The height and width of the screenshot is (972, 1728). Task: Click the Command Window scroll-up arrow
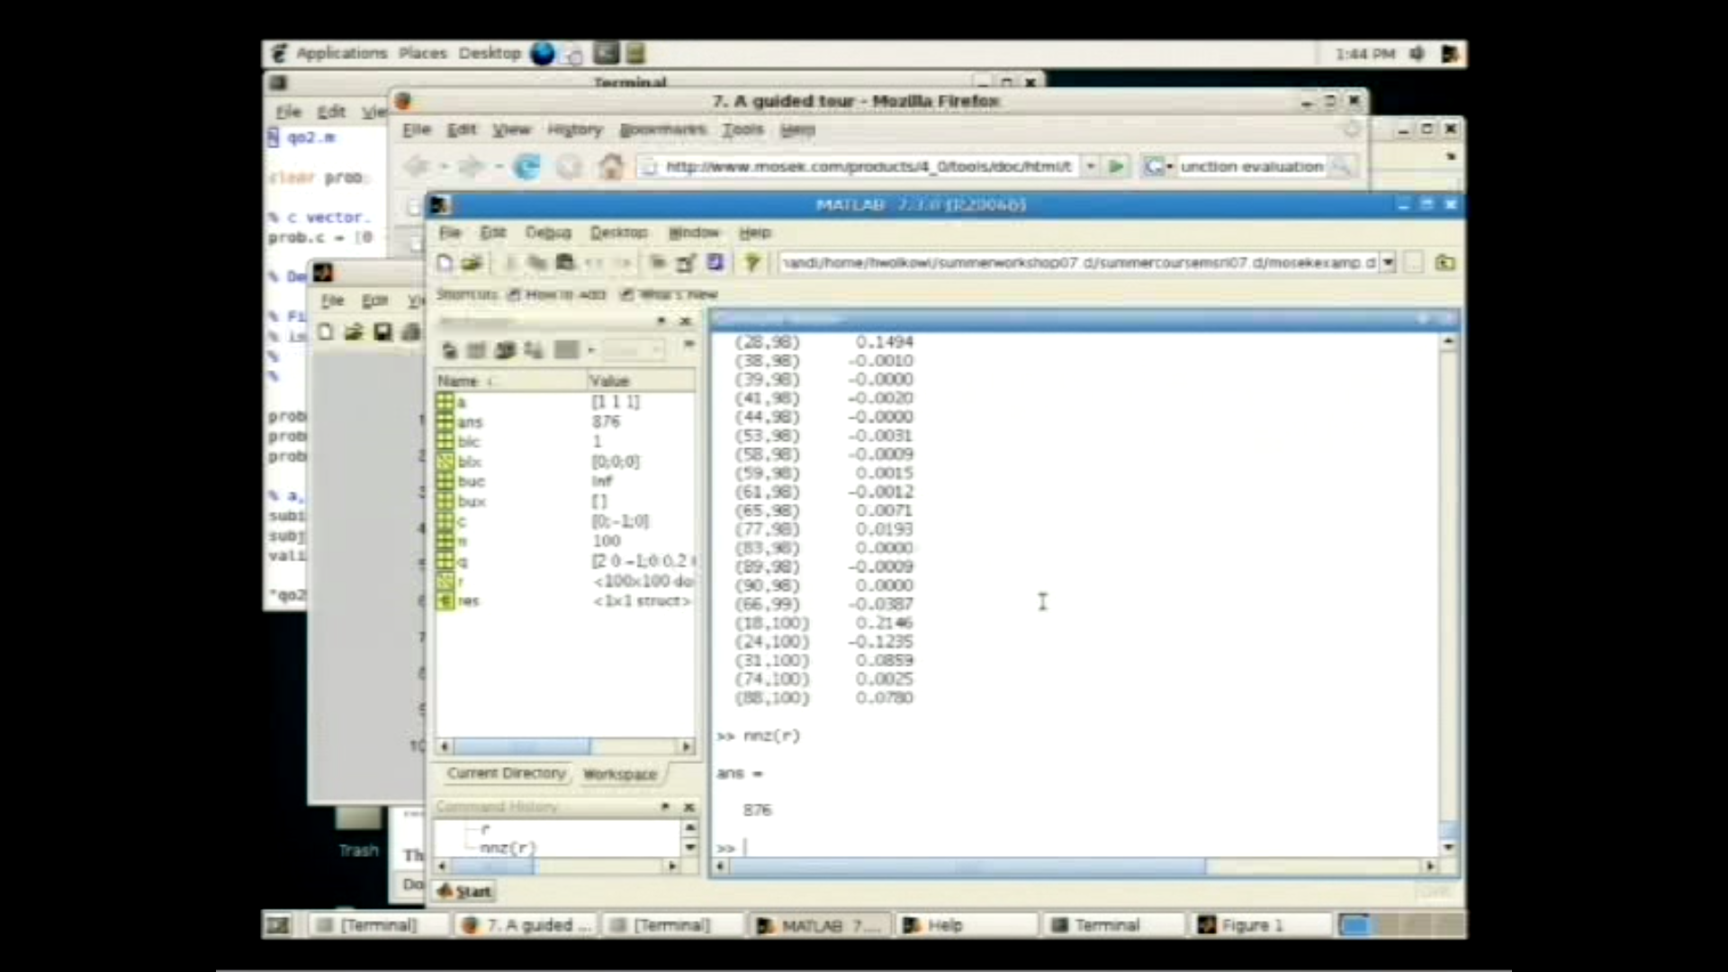coord(1448,342)
